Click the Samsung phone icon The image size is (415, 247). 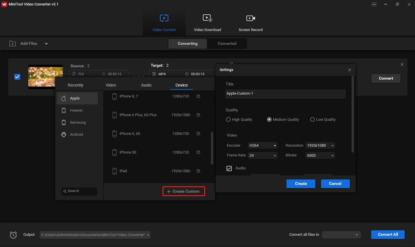64,122
